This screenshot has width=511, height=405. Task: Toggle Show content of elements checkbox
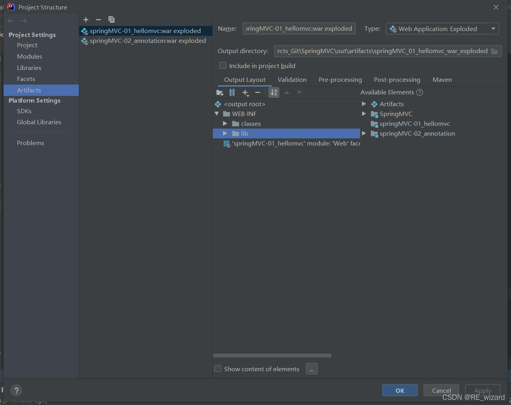pos(217,368)
